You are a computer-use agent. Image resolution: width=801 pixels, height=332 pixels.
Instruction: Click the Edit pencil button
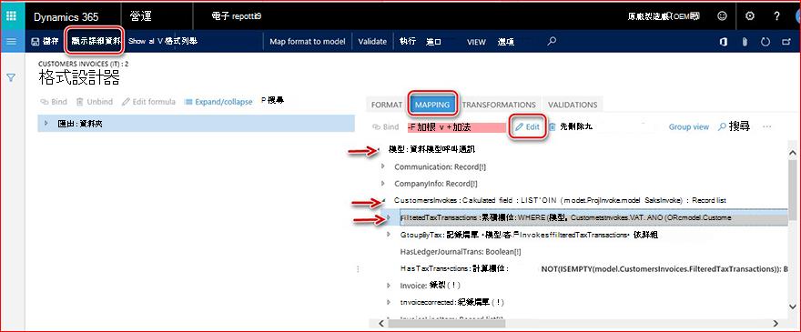[528, 126]
